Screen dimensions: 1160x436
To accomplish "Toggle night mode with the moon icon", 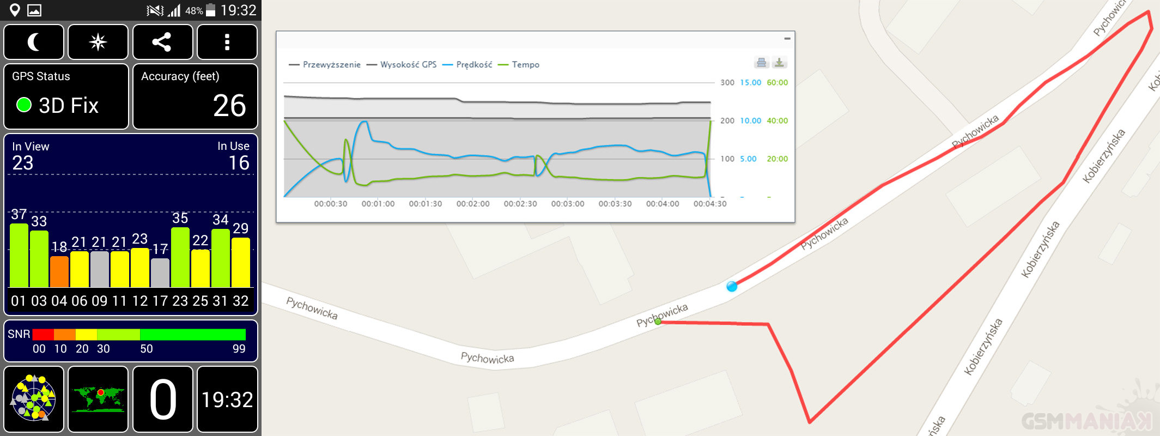I will click(x=34, y=42).
